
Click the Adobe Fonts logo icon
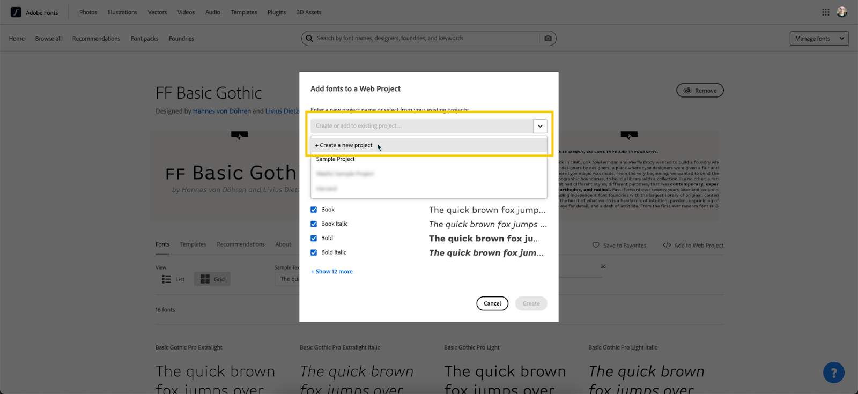click(16, 12)
